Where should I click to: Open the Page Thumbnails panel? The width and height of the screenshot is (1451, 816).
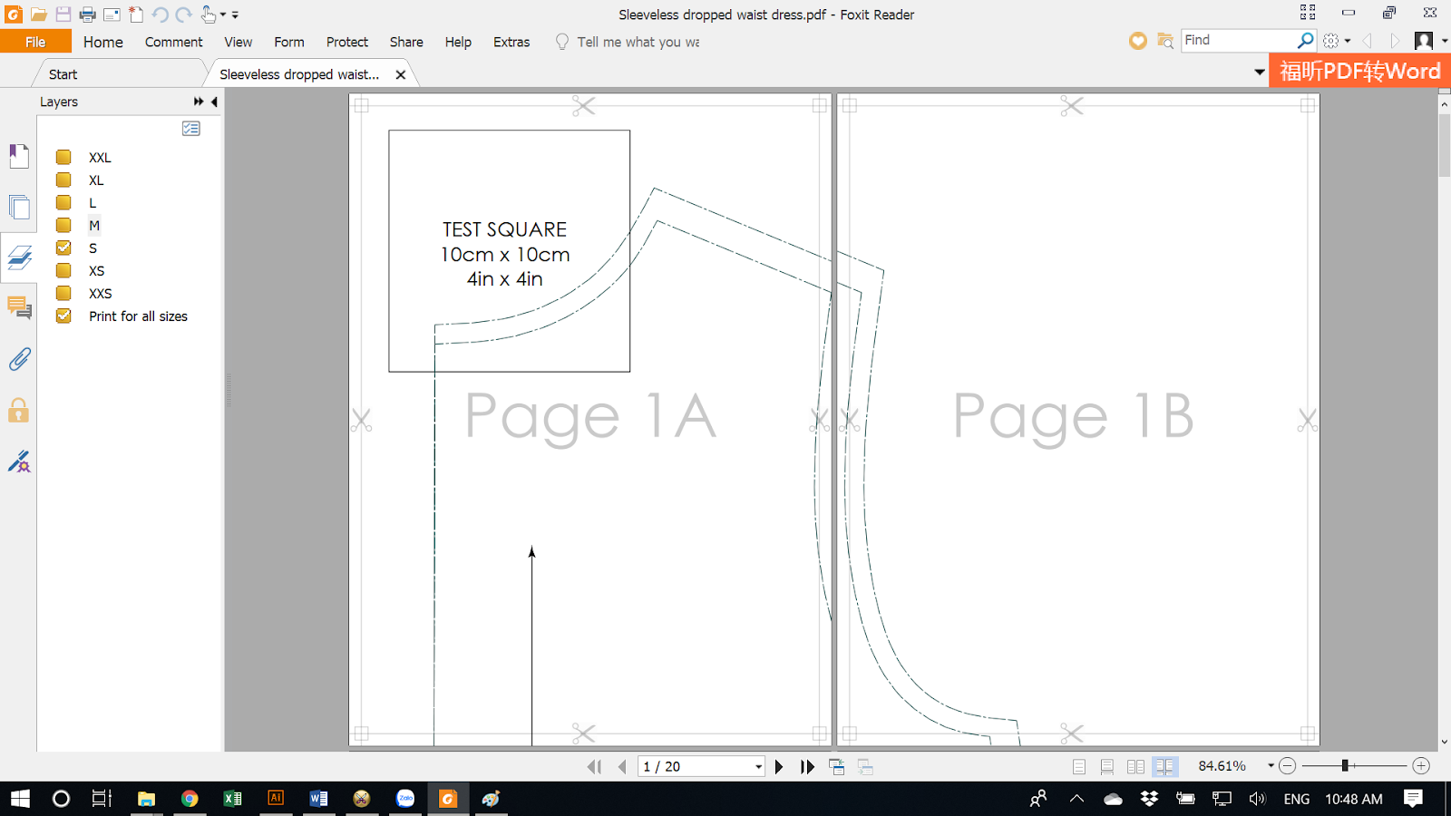(x=19, y=207)
